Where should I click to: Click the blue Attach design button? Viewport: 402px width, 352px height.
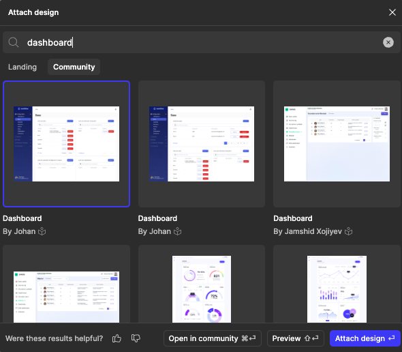[x=365, y=338]
